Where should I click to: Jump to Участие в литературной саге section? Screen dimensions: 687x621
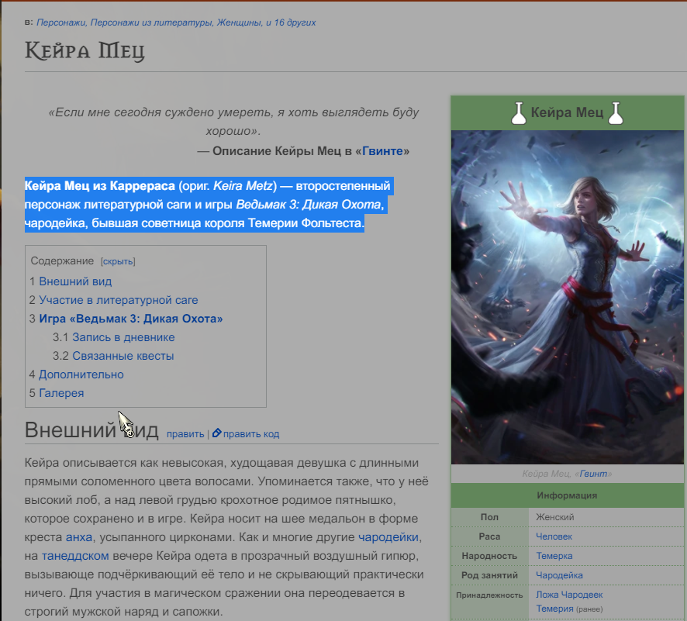point(119,300)
